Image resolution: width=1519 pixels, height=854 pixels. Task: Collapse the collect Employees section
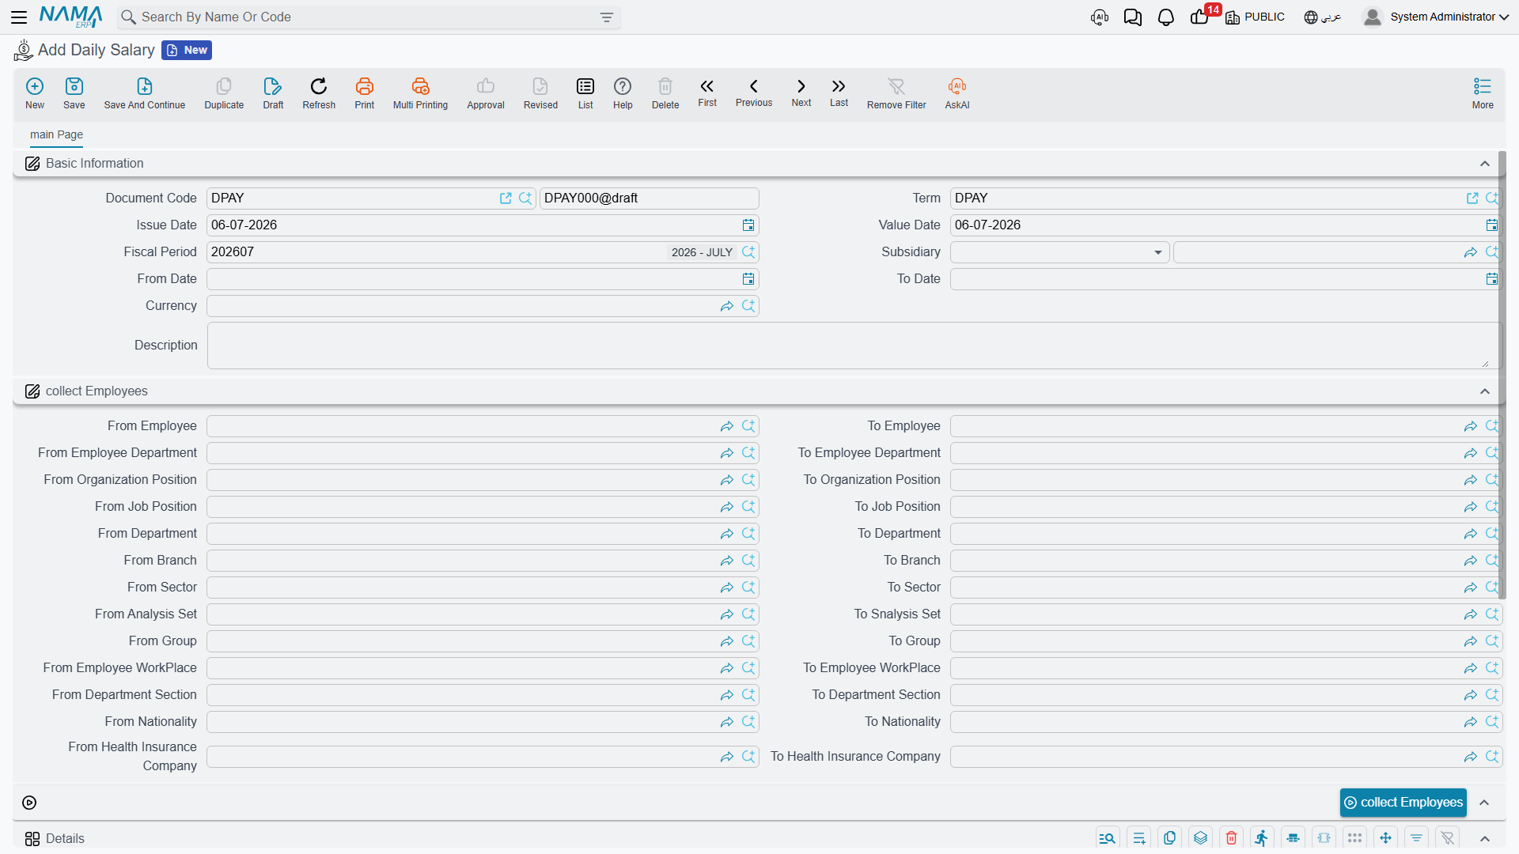pos(1484,391)
